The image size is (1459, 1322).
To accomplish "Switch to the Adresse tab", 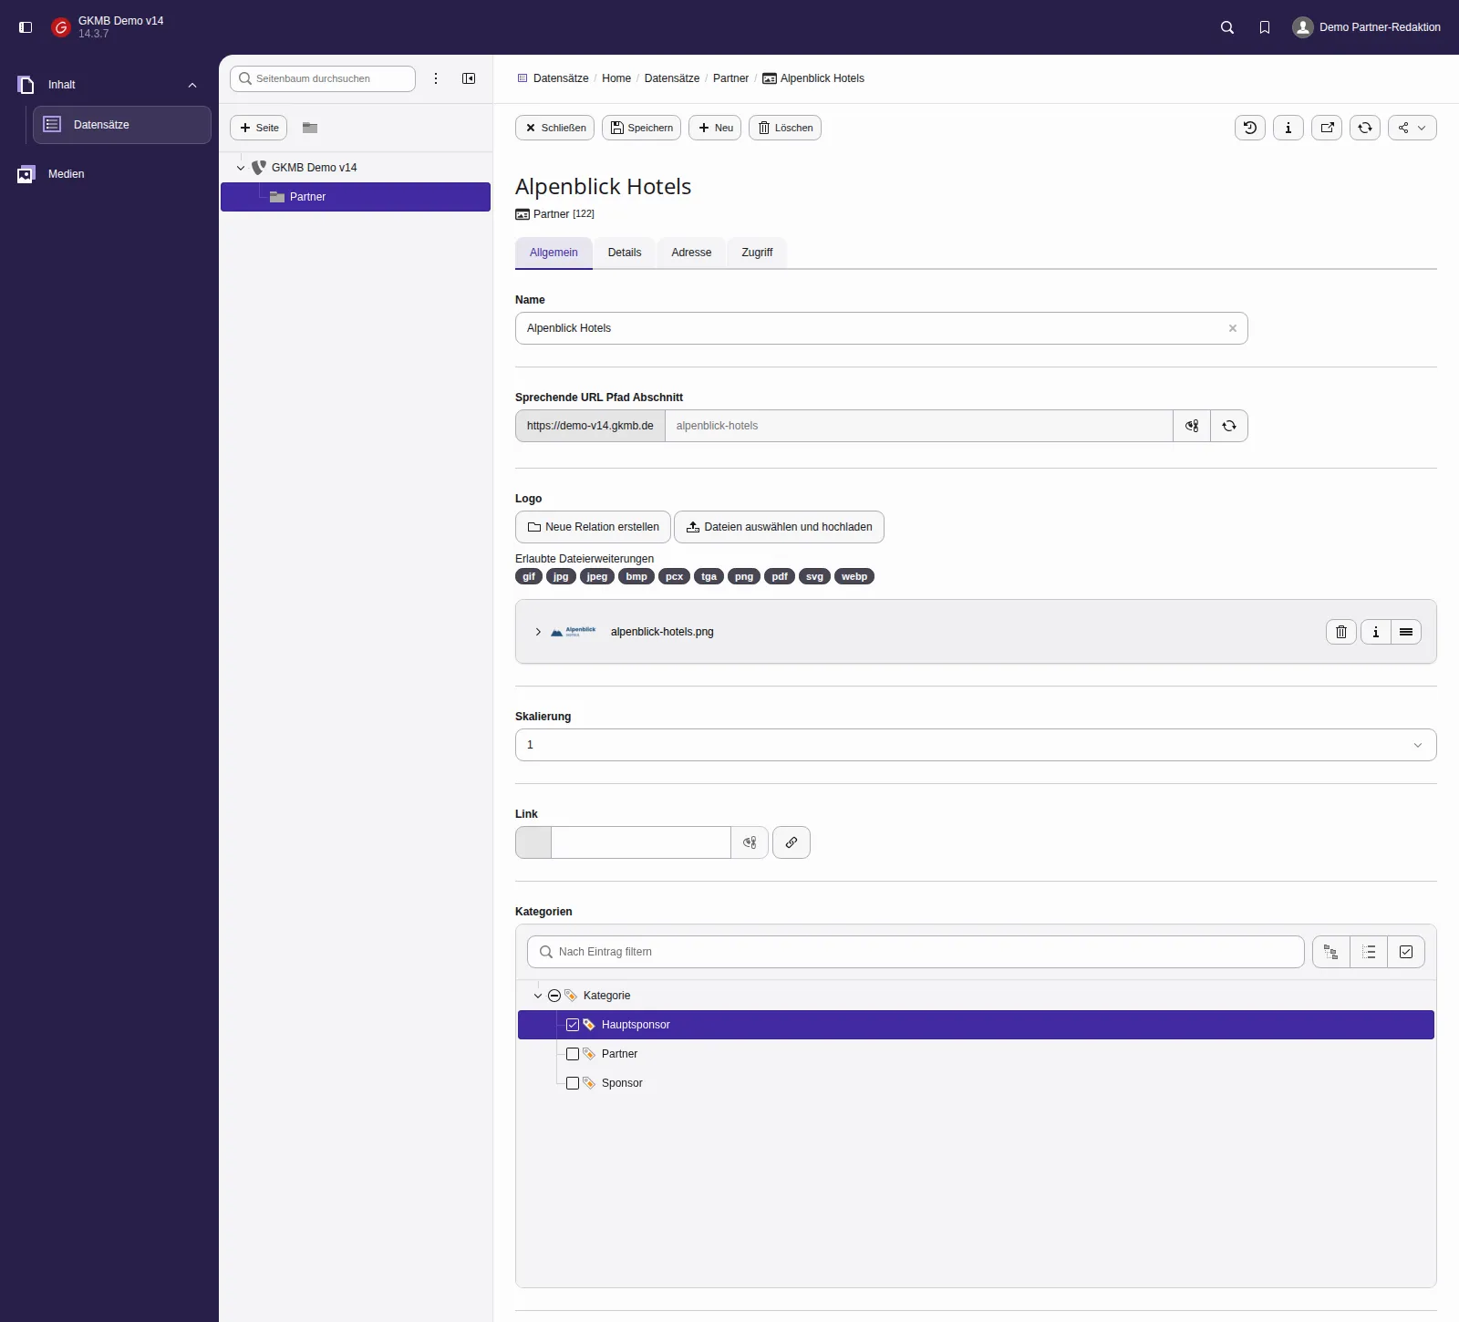I will (x=691, y=253).
